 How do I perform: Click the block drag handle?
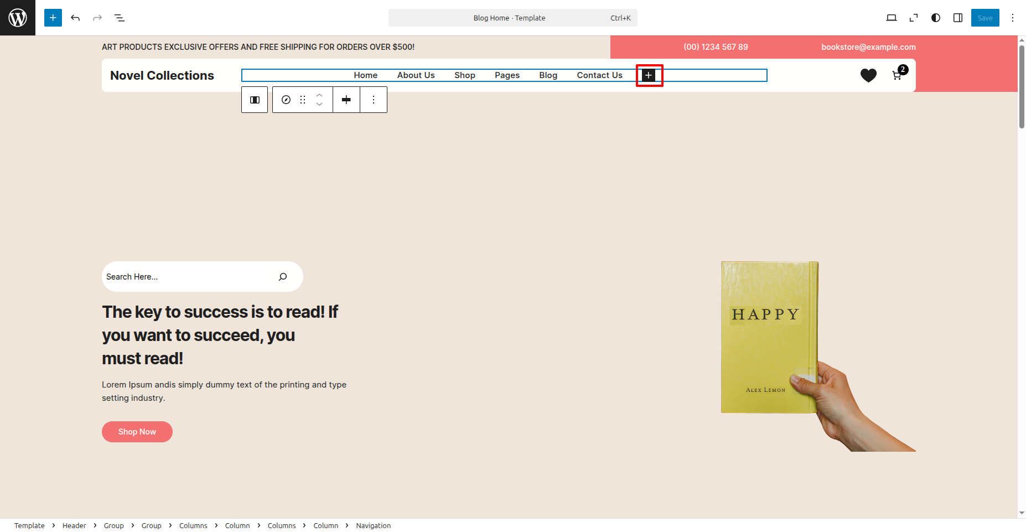(x=303, y=100)
